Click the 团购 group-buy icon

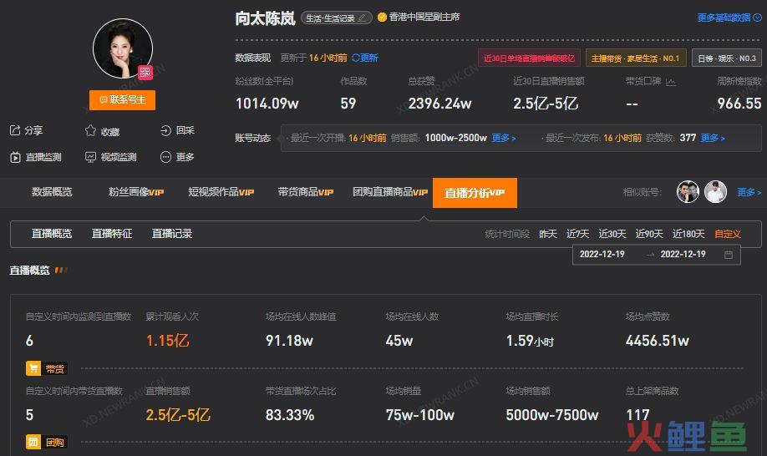coord(33,442)
